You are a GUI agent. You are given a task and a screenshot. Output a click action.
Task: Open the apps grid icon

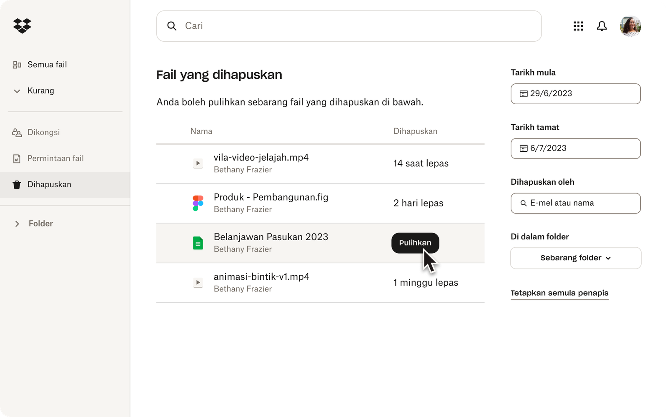[x=578, y=26]
